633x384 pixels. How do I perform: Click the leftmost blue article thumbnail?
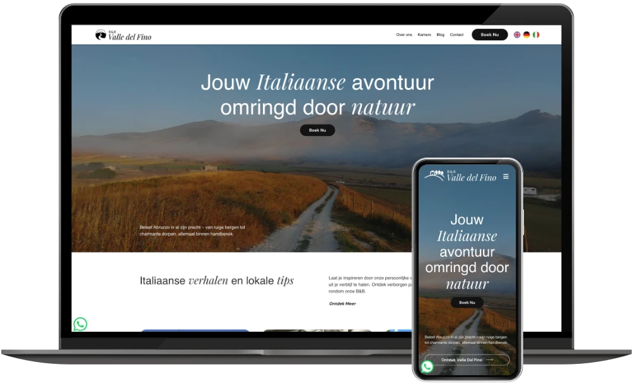pyautogui.click(x=197, y=329)
